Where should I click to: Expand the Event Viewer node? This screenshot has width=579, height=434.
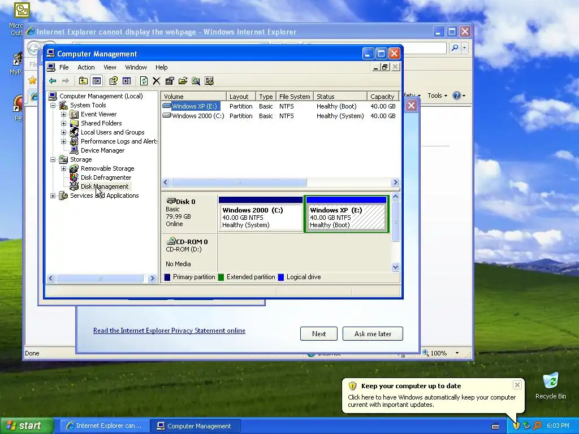pos(63,114)
